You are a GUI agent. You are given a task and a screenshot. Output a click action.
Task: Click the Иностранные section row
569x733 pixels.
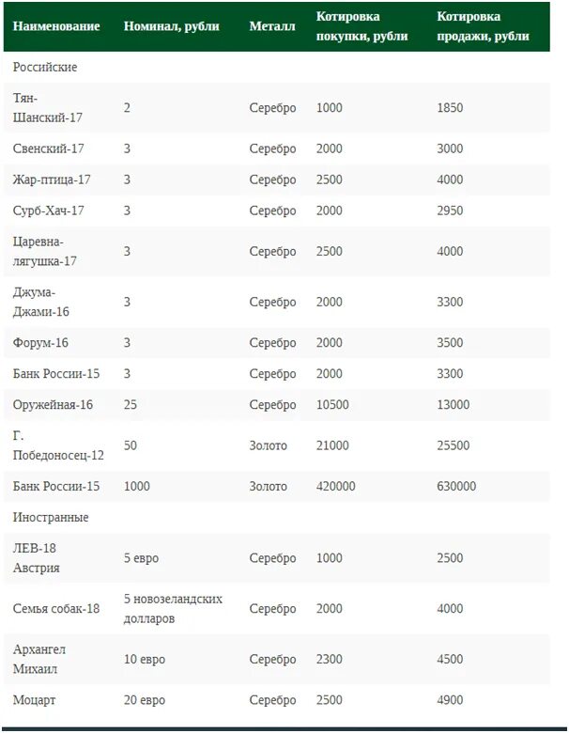[x=277, y=517]
